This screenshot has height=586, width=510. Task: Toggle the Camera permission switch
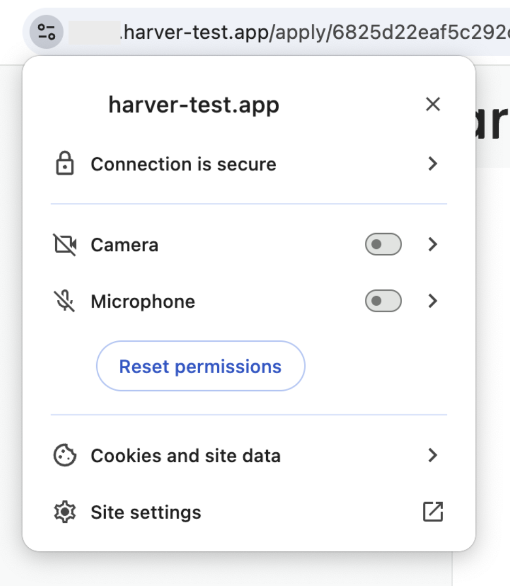click(383, 244)
